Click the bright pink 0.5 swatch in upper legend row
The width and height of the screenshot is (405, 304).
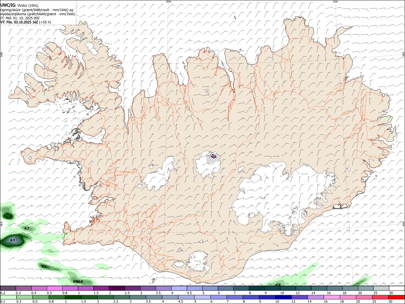[x=55, y=288]
